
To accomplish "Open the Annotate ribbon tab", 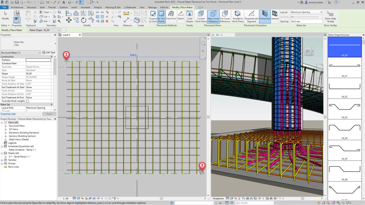I will (85, 7).
